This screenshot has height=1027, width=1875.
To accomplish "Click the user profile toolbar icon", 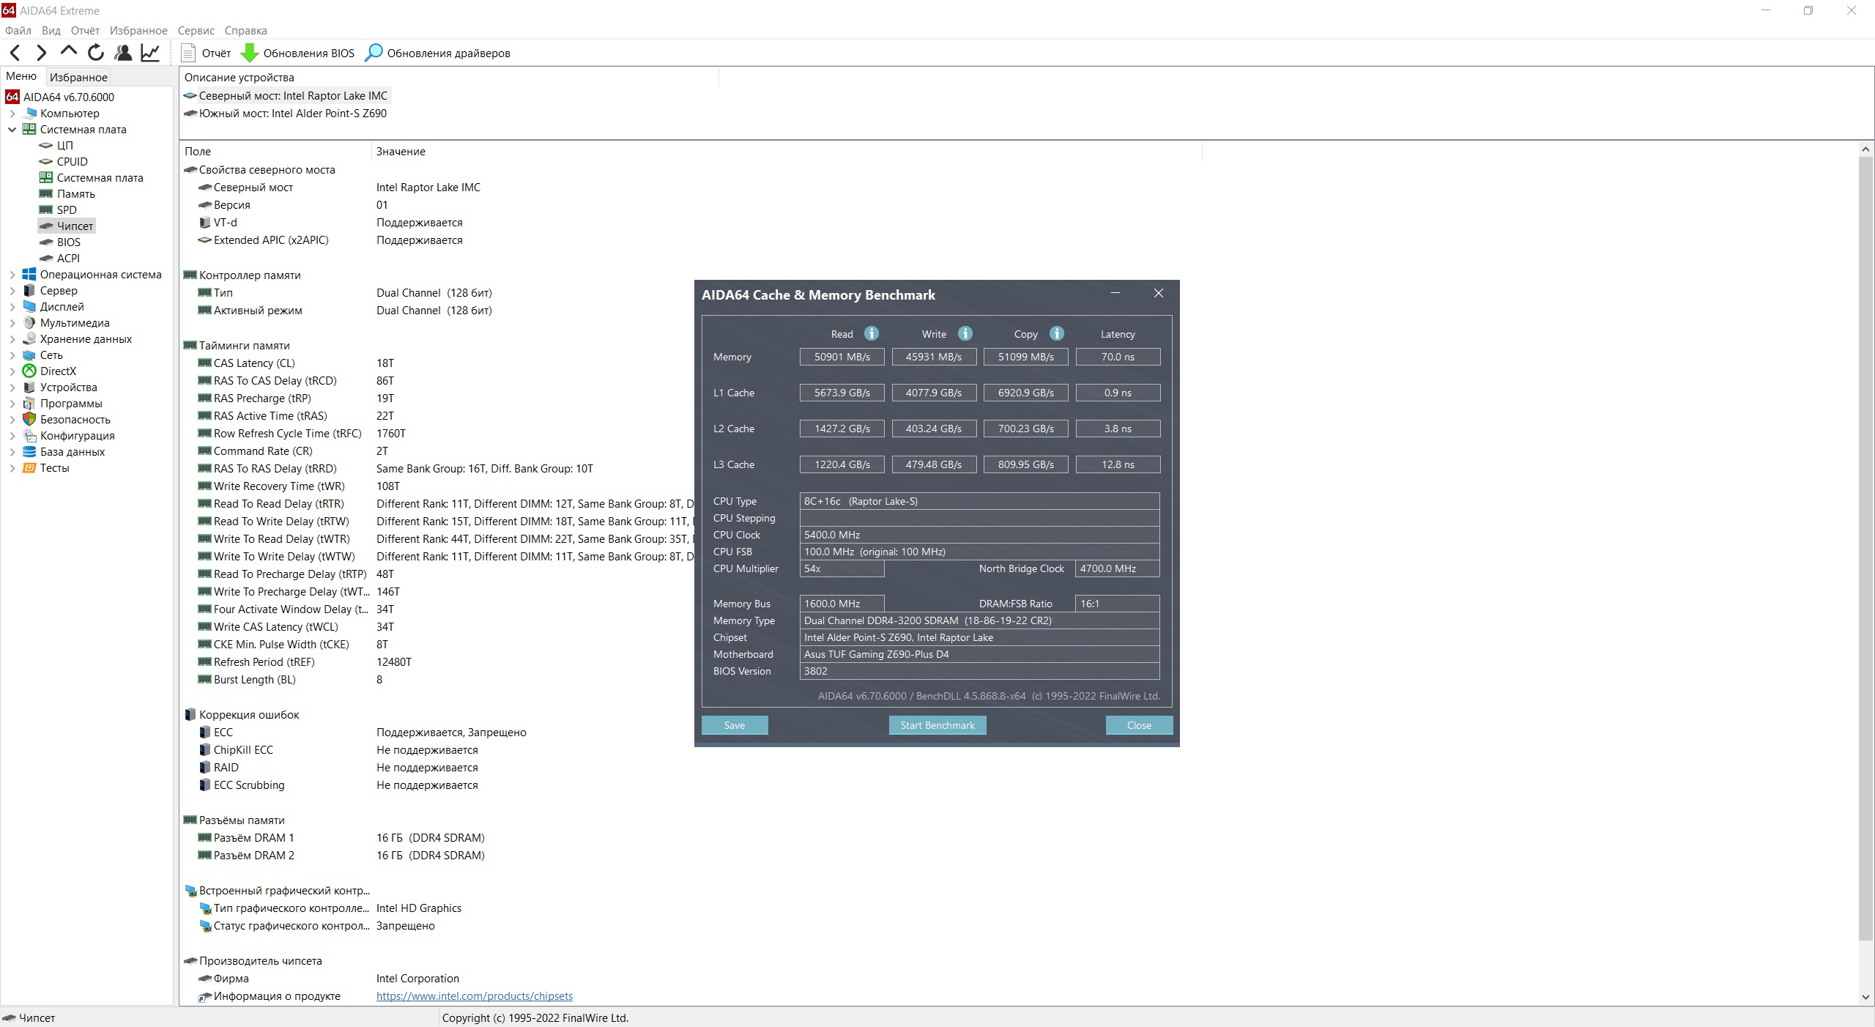I will tap(123, 53).
